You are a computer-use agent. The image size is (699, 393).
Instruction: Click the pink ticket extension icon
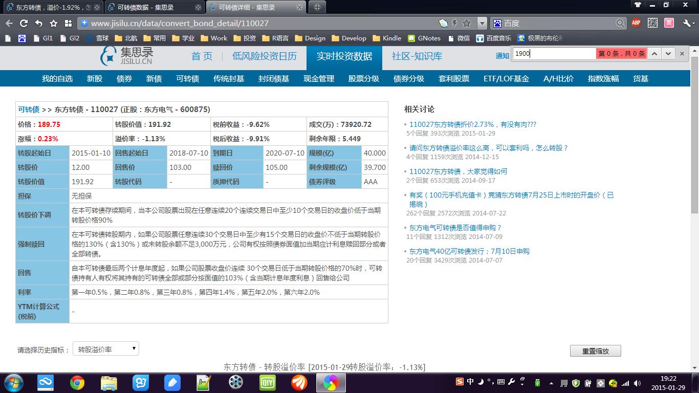[669, 23]
